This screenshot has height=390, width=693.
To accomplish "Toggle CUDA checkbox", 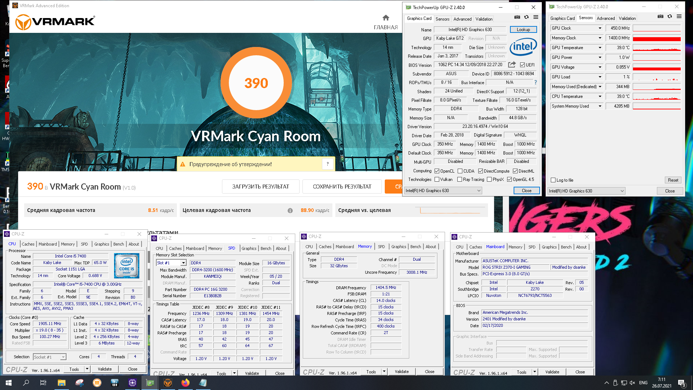I will coord(460,171).
